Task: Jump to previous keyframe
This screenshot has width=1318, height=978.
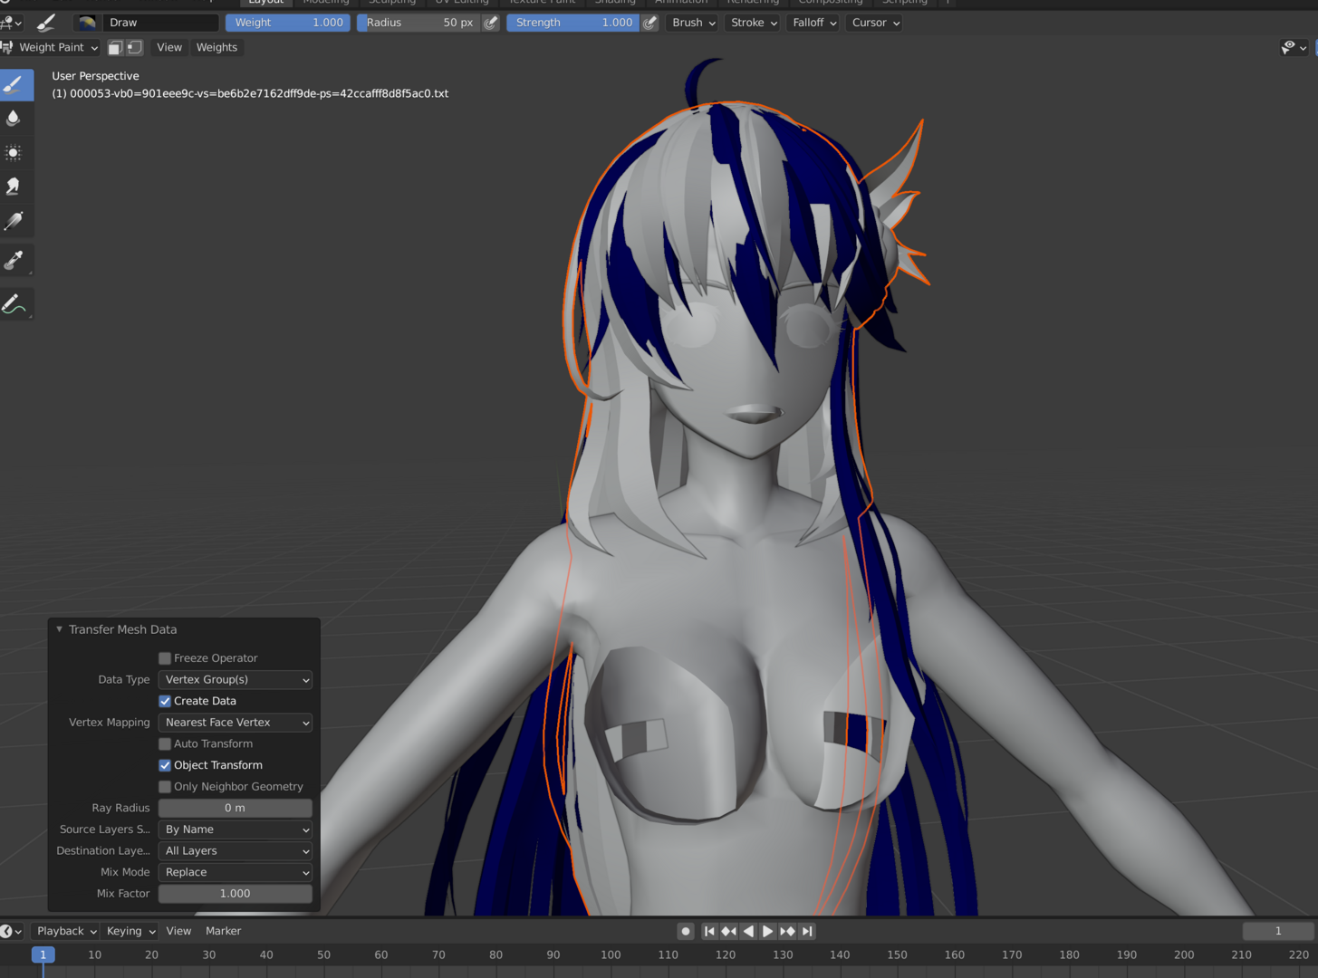Action: [x=729, y=931]
